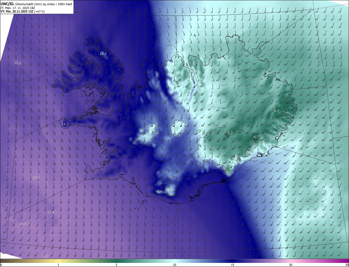Click the 10.0 value on the map
The image size is (349, 267).
(x=320, y=212)
